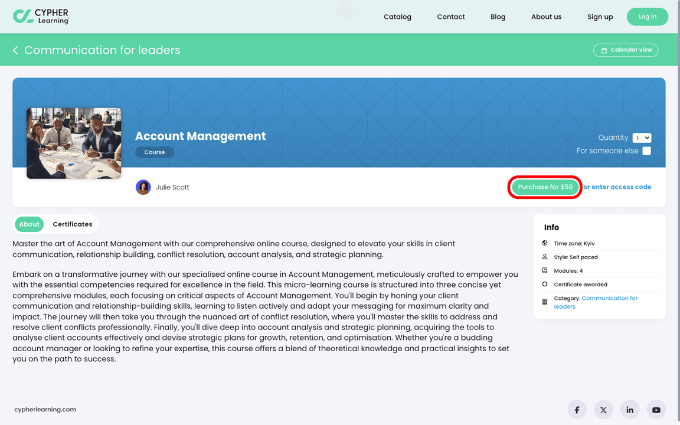Click the Sign up link

point(600,17)
